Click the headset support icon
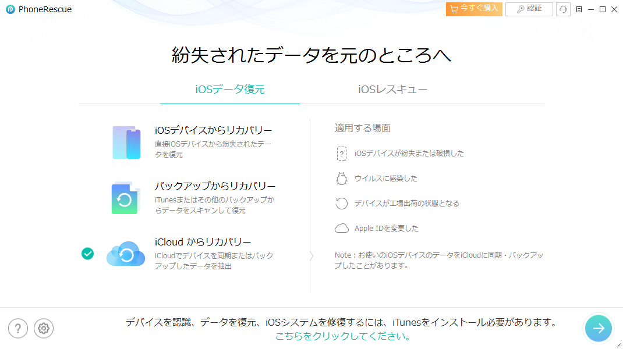 tap(563, 9)
